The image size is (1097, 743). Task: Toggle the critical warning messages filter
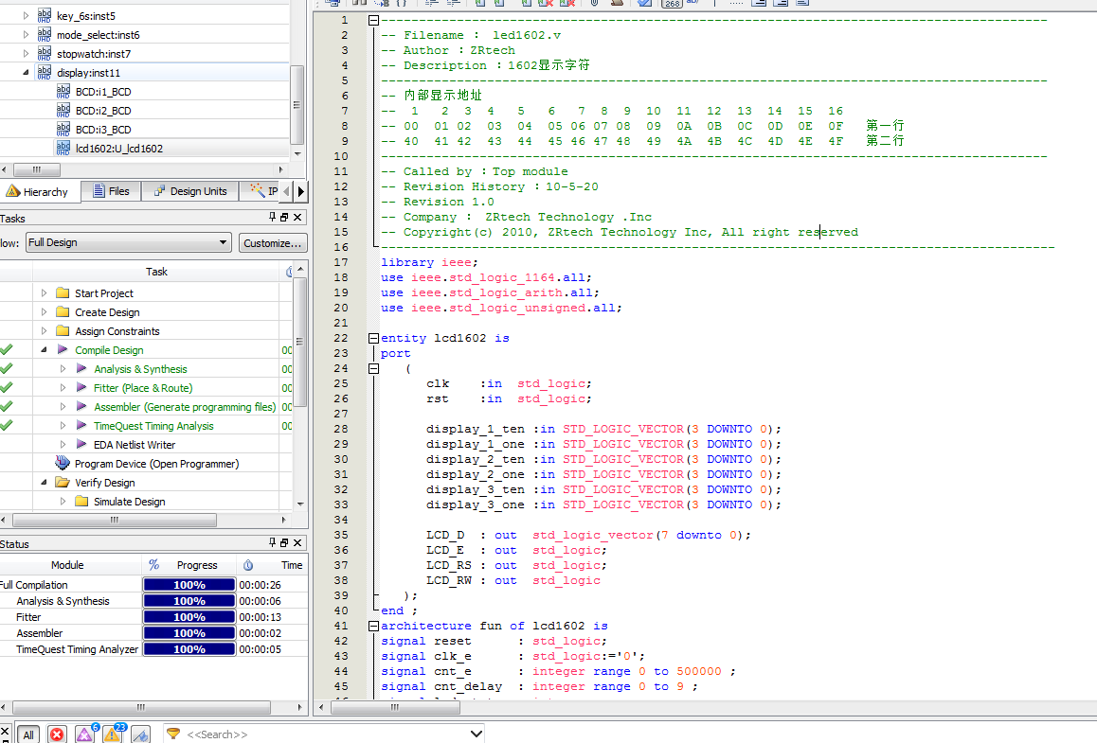coord(85,734)
